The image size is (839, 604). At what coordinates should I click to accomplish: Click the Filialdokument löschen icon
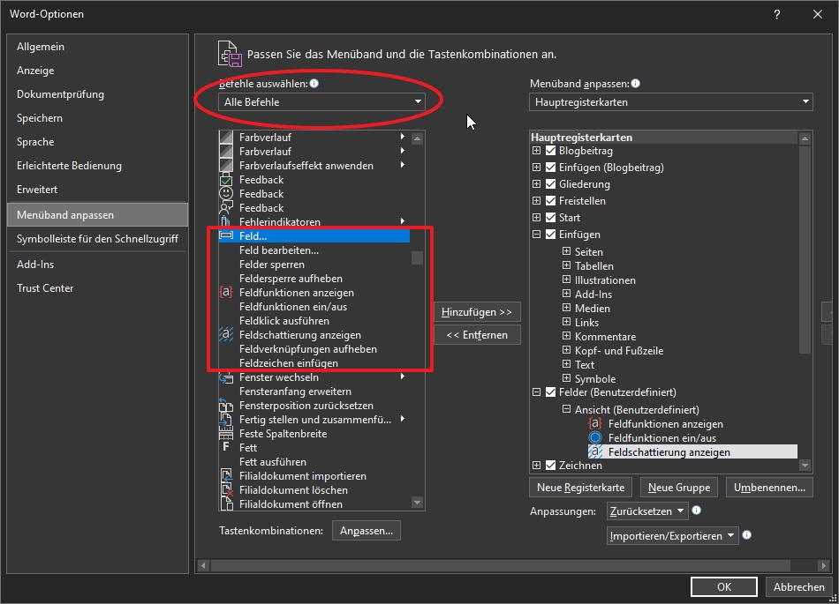226,489
